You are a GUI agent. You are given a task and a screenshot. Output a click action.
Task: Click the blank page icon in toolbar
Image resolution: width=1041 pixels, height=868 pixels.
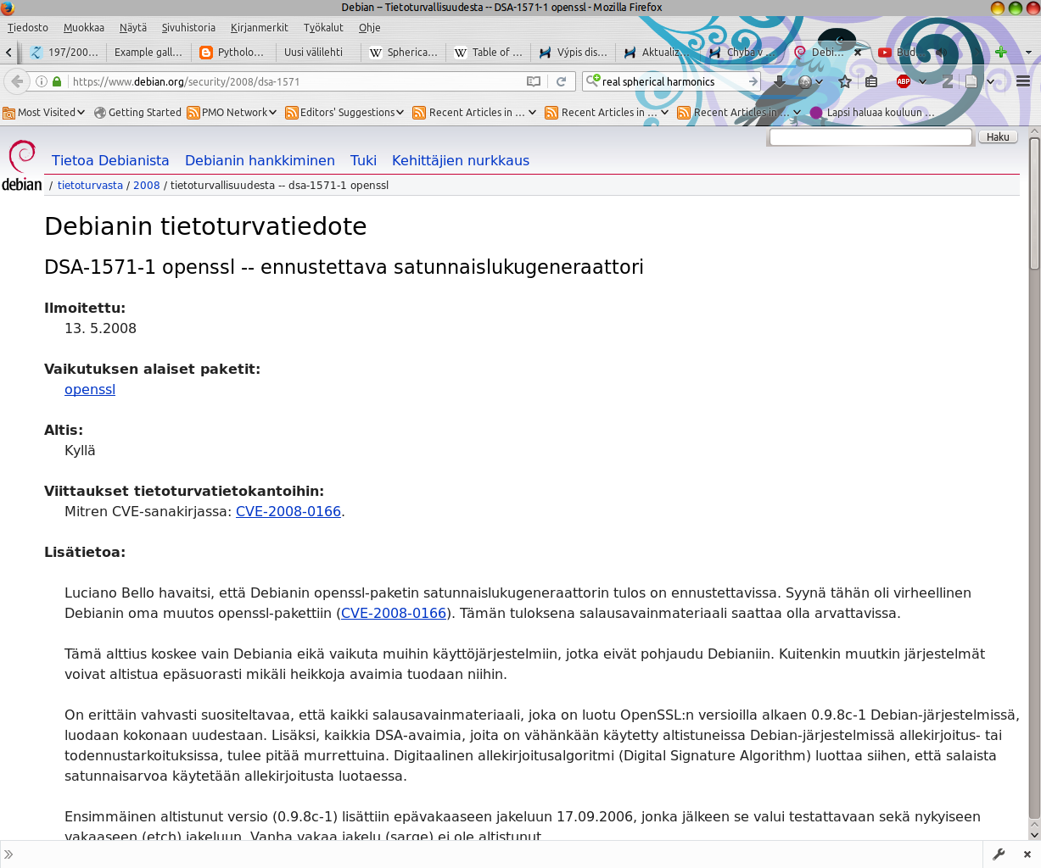[971, 81]
